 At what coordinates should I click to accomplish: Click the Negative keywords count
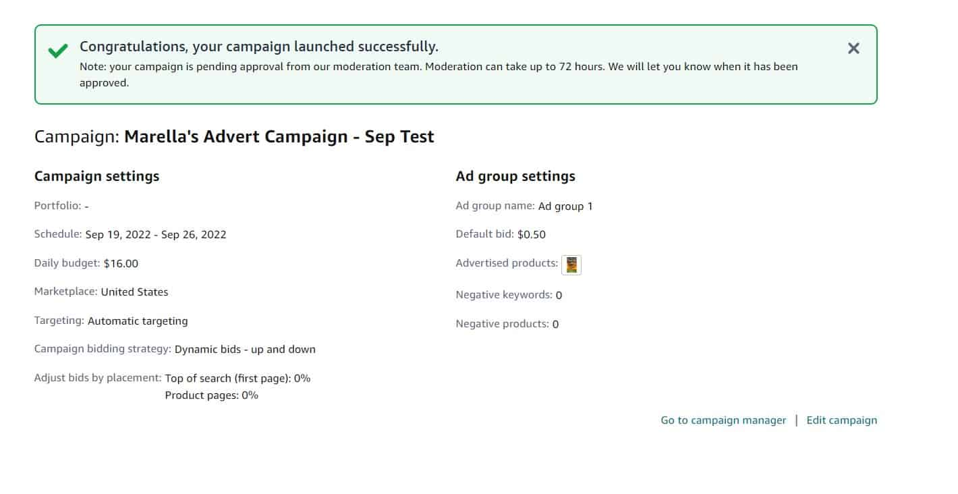(559, 295)
